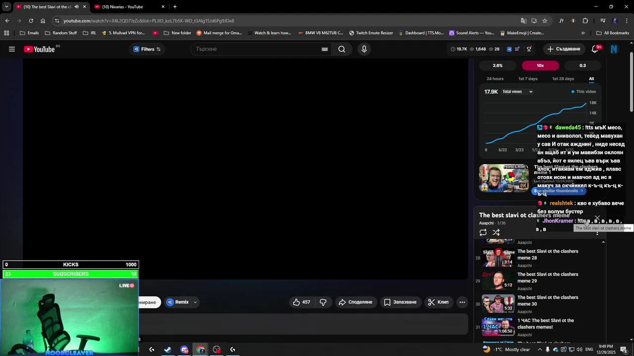Mute the Slavi clashers browser tab

pyautogui.click(x=76, y=7)
